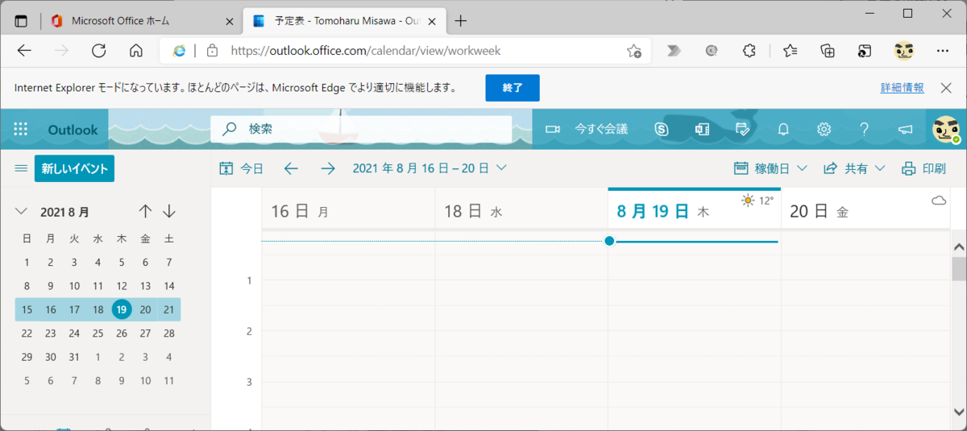
Task: Select 18日 水 column header
Action: [x=521, y=211]
